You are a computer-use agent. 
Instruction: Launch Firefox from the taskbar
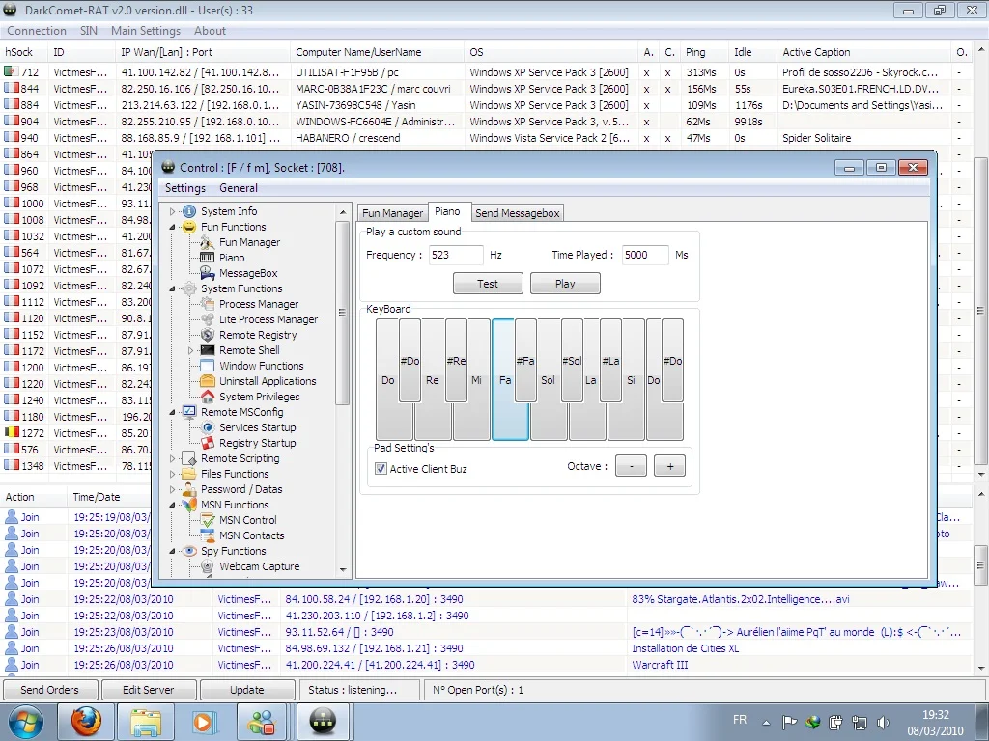[x=86, y=721]
